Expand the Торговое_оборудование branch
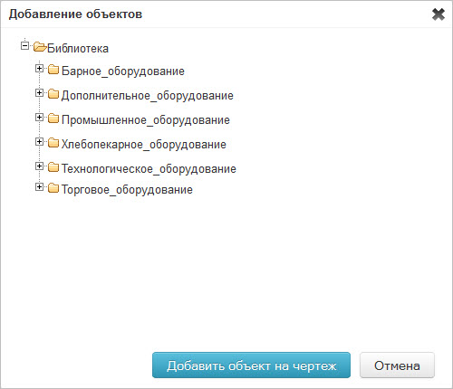This screenshot has height=389, width=453. click(39, 187)
